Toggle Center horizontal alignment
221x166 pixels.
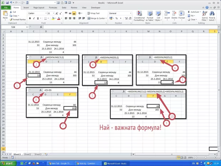pos(70,18)
